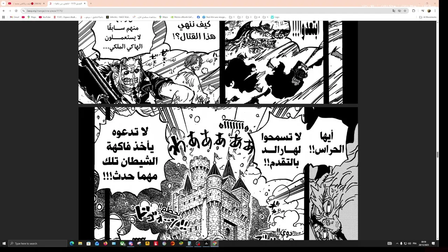
Task: Expand bookmark folder 1
Action: tap(232, 17)
